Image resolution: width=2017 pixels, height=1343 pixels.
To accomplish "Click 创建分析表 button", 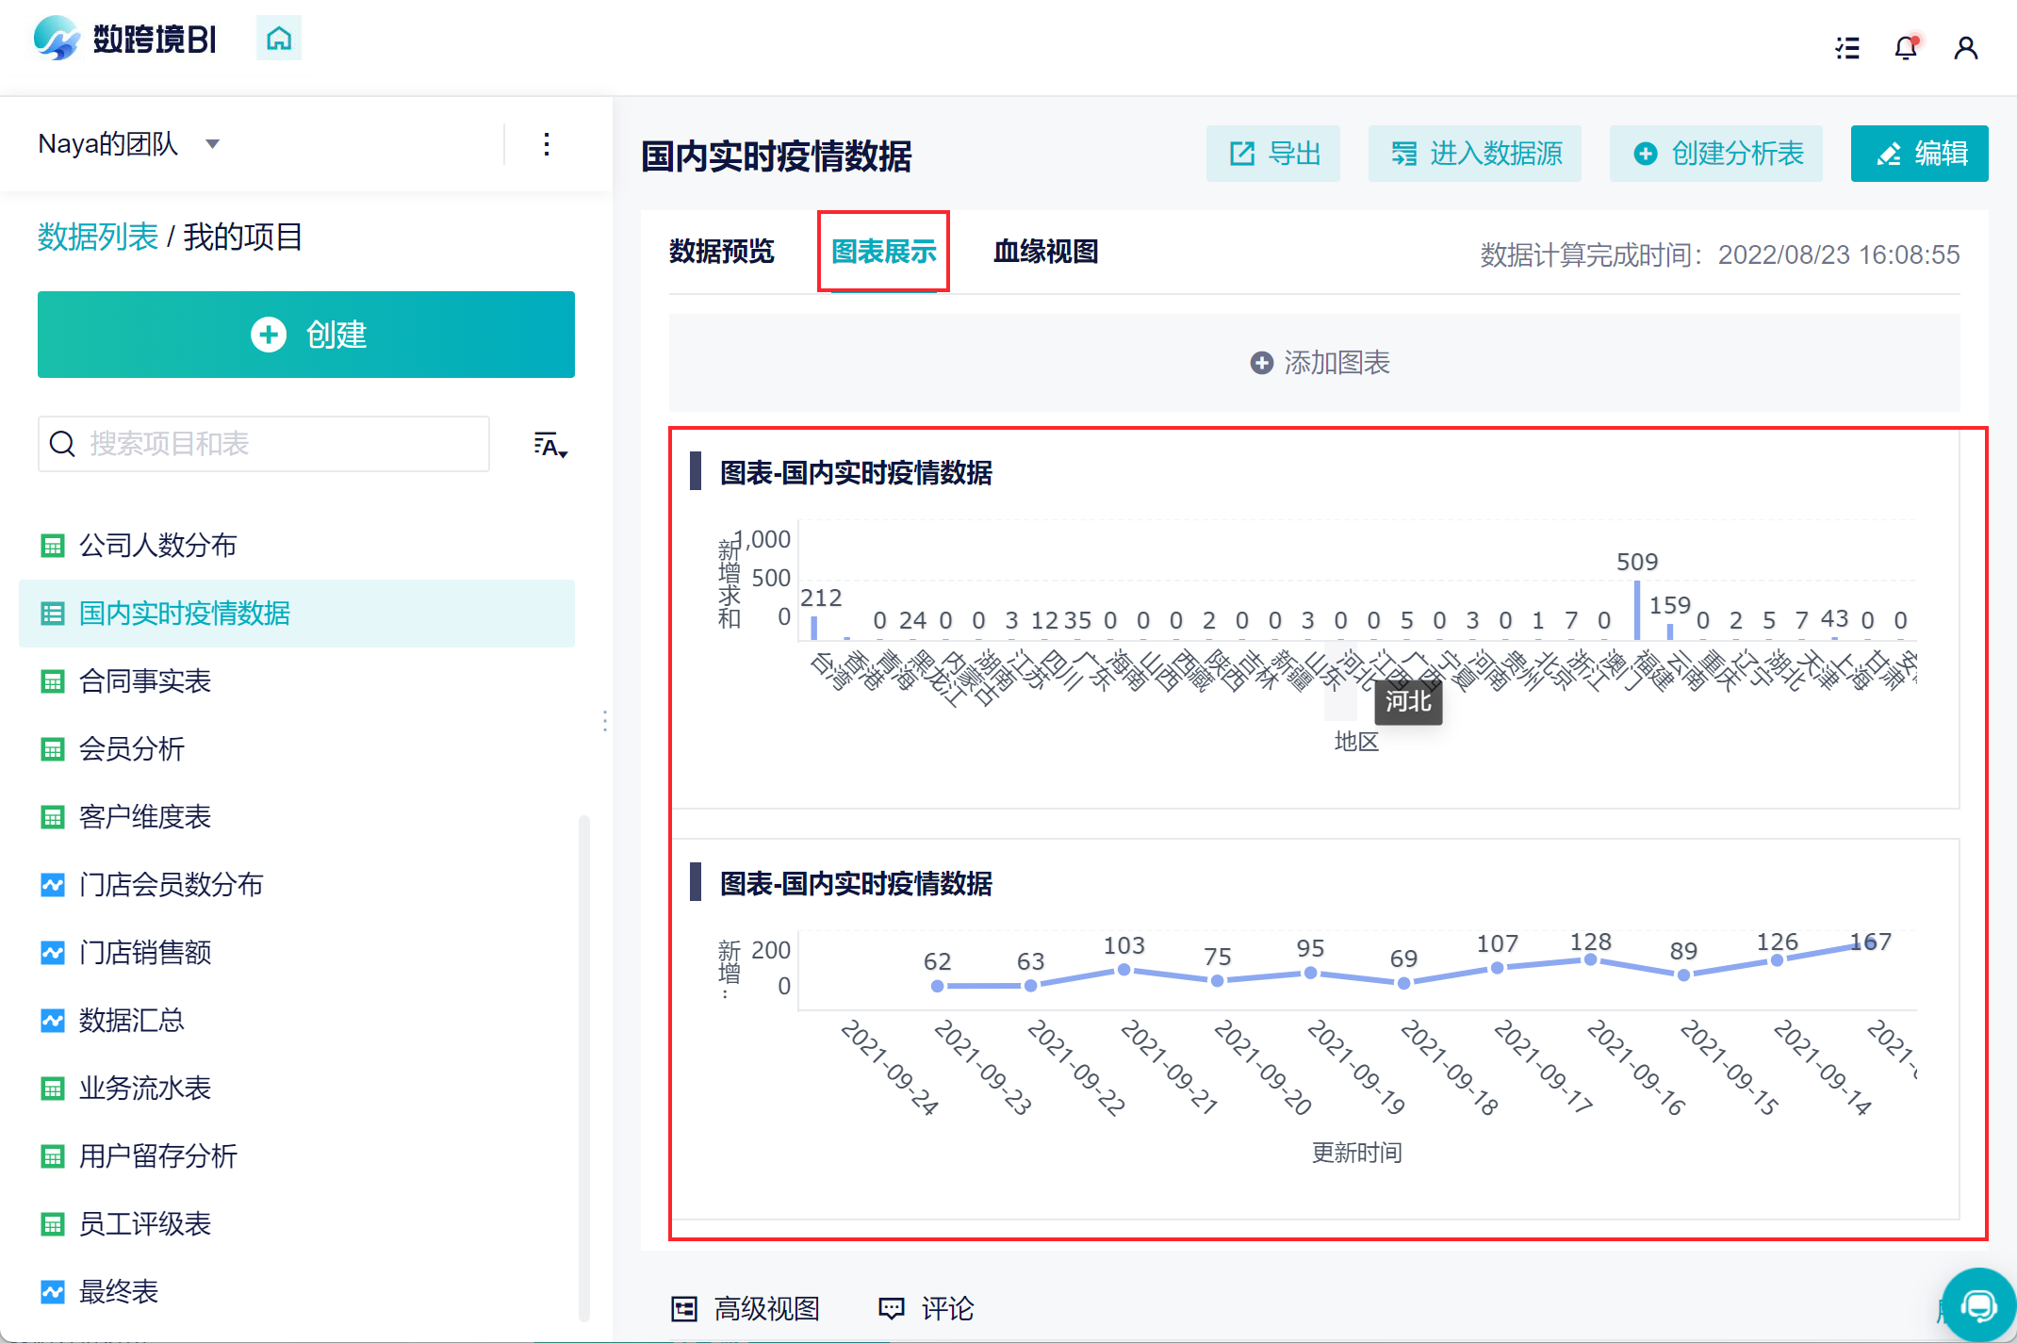I will coord(1716,154).
